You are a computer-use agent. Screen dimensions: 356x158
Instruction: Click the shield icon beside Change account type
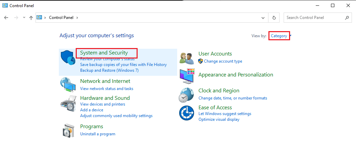tap(200, 61)
